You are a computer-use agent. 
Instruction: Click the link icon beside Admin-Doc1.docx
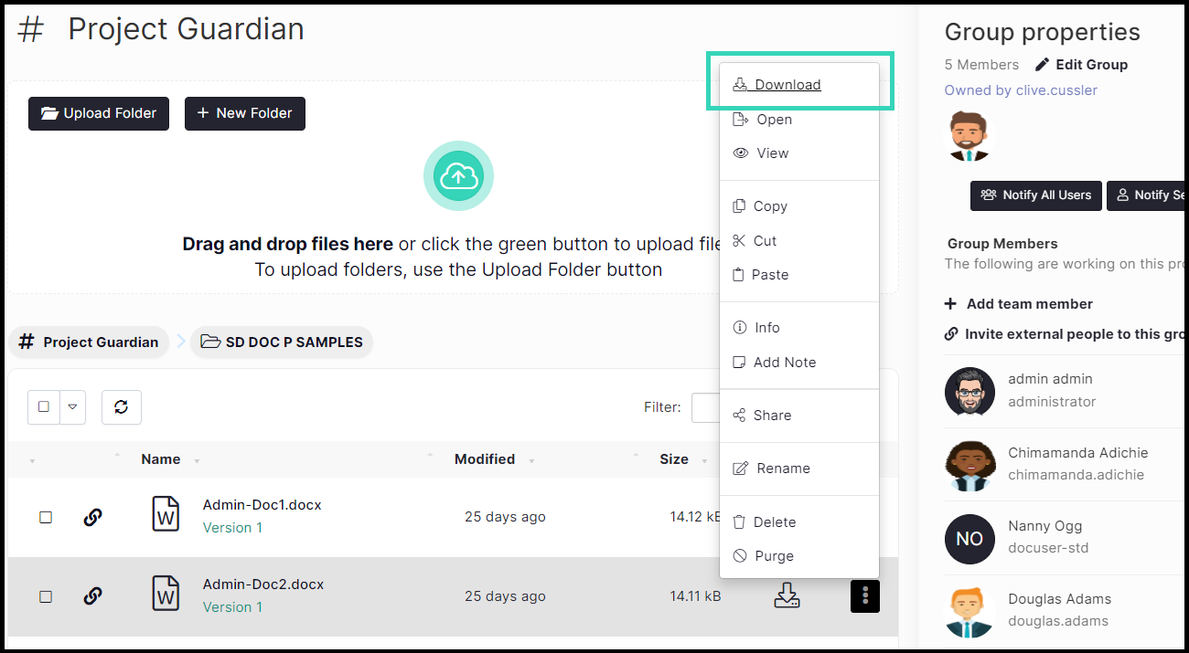92,517
